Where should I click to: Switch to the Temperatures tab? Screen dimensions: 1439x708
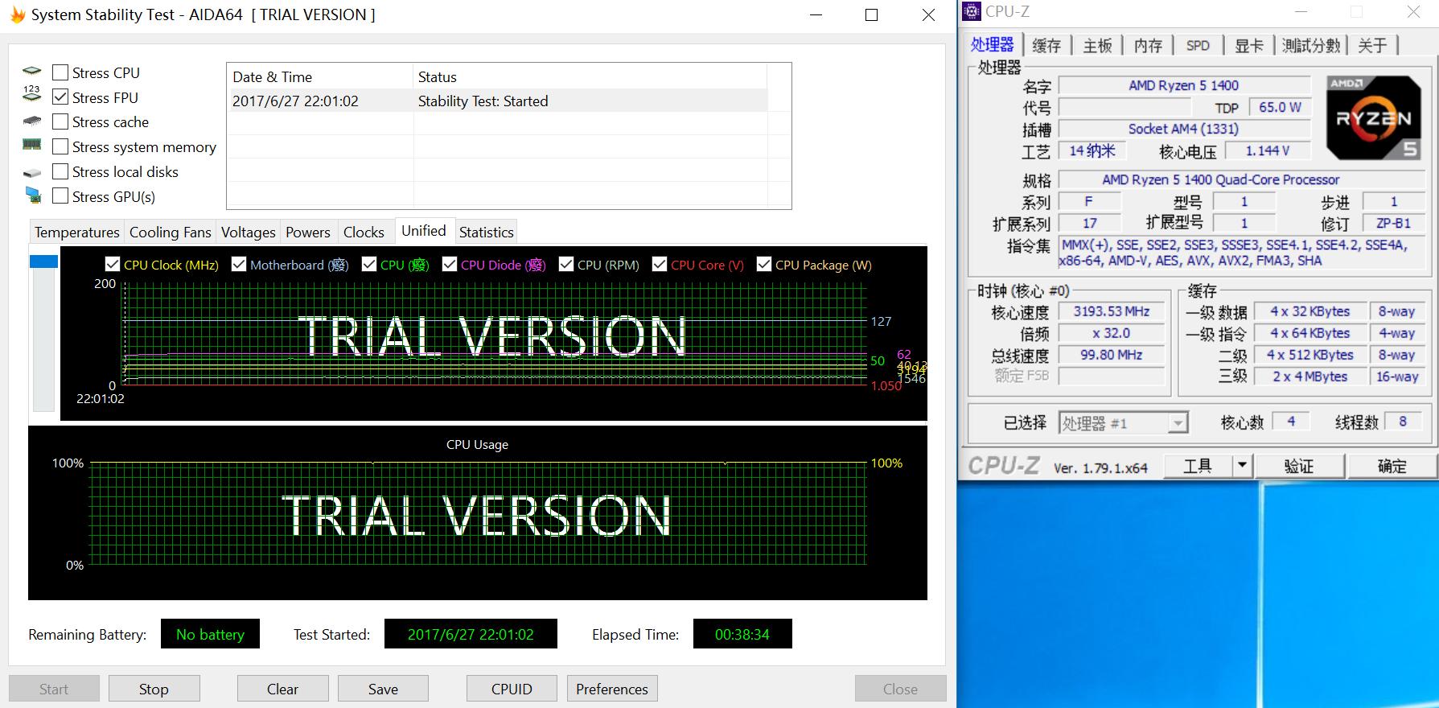click(x=77, y=232)
